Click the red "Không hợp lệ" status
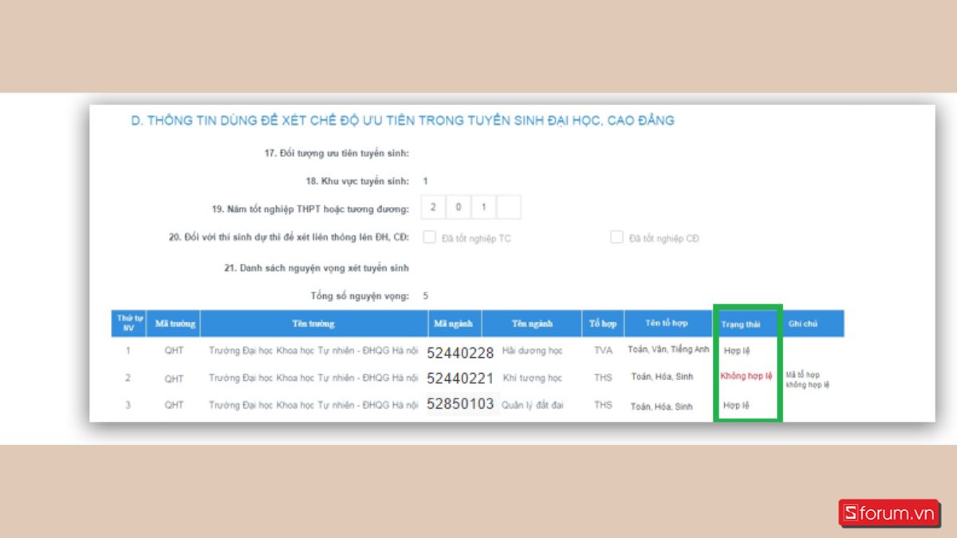 [x=746, y=376]
